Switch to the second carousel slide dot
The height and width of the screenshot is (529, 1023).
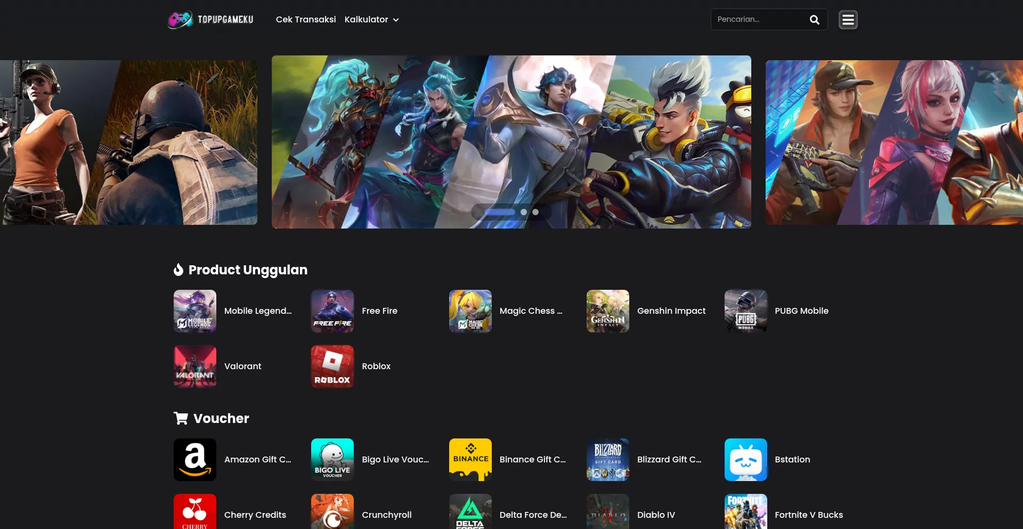coord(524,212)
